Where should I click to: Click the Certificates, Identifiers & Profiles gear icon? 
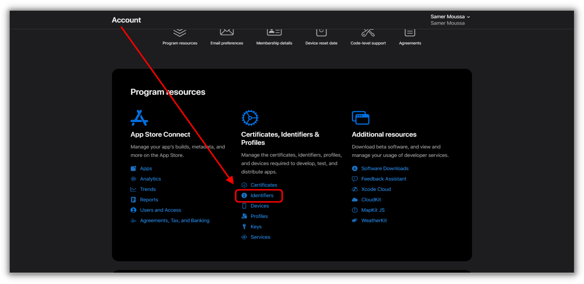(250, 118)
